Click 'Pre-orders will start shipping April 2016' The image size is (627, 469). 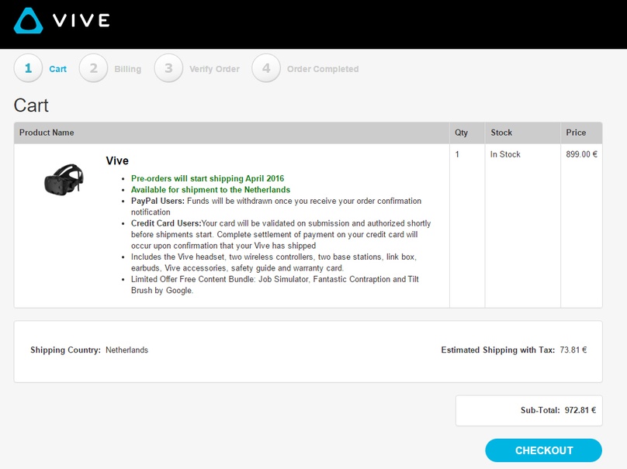click(207, 178)
